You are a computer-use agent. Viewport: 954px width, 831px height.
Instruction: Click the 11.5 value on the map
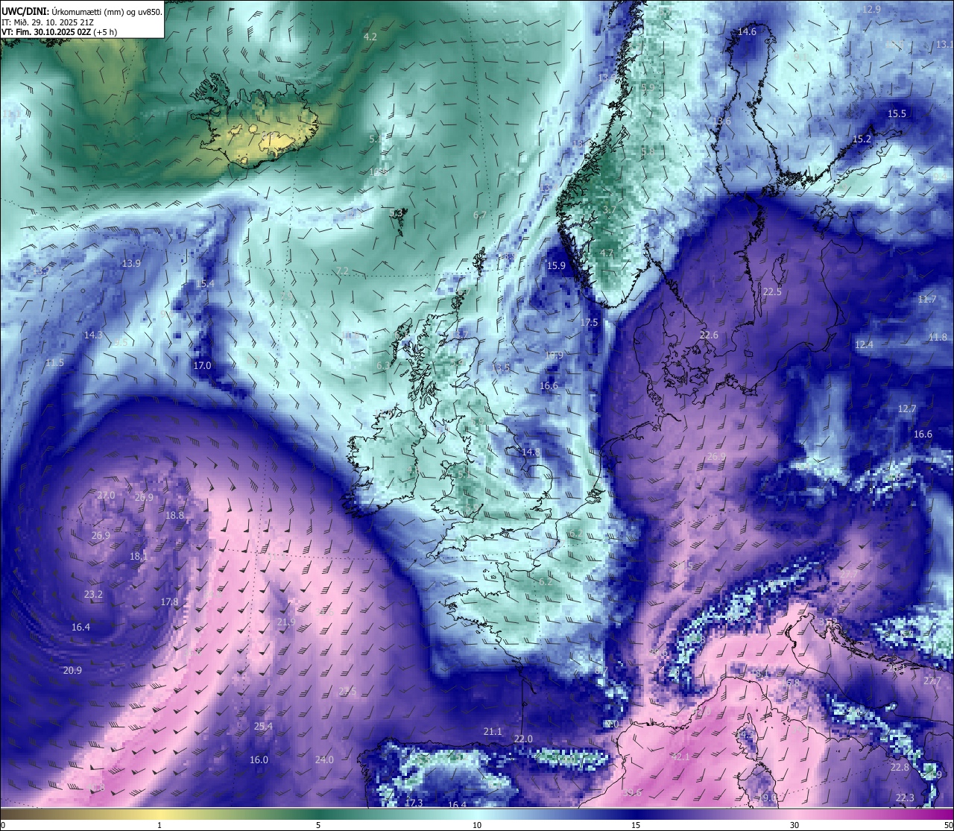(54, 362)
